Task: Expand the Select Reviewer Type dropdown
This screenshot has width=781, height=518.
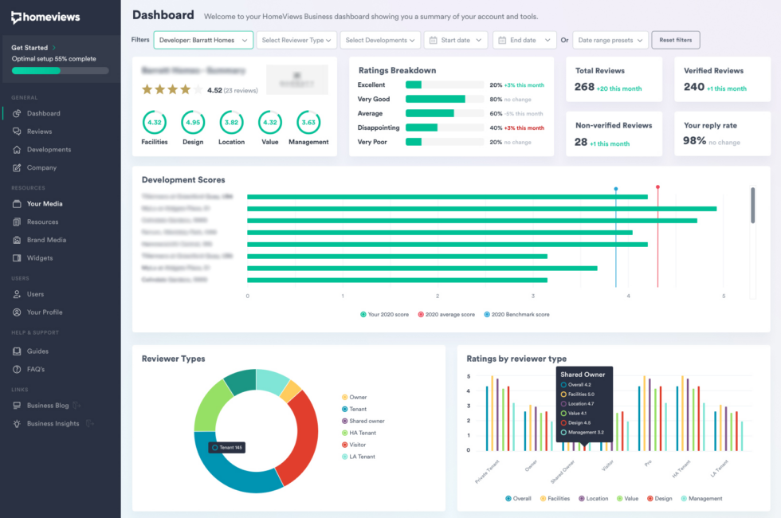Action: 296,39
